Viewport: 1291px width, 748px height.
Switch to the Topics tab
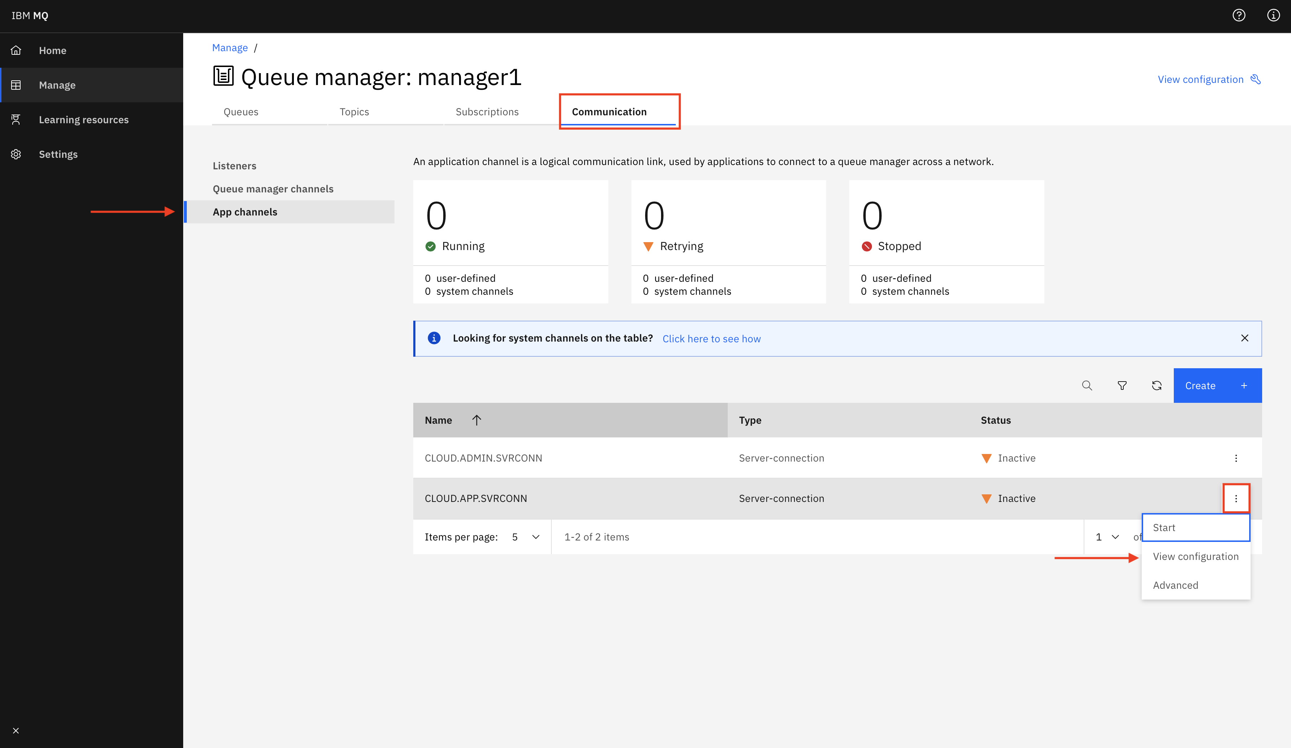(x=354, y=112)
